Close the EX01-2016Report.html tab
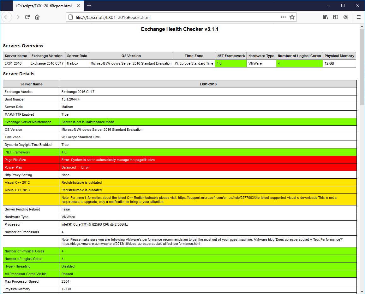 point(78,6)
